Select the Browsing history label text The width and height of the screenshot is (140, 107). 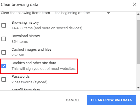(x=25, y=23)
